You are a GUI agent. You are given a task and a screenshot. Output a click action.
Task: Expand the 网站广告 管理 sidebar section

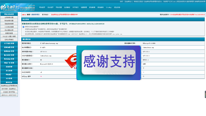pyautogui.click(x=9, y=63)
